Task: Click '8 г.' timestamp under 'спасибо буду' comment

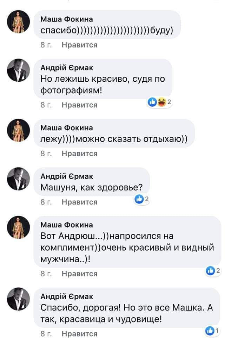Action: pyautogui.click(x=46, y=45)
